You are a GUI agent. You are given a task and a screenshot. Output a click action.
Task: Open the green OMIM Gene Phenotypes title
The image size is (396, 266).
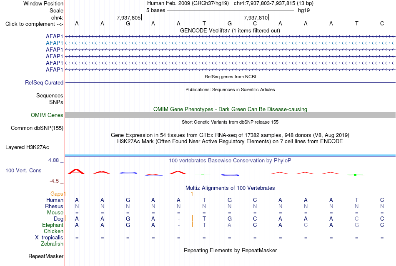tap(230, 109)
